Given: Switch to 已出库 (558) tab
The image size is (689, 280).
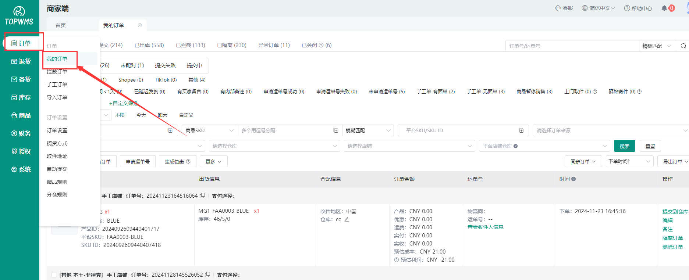Looking at the screenshot, I should (149, 45).
